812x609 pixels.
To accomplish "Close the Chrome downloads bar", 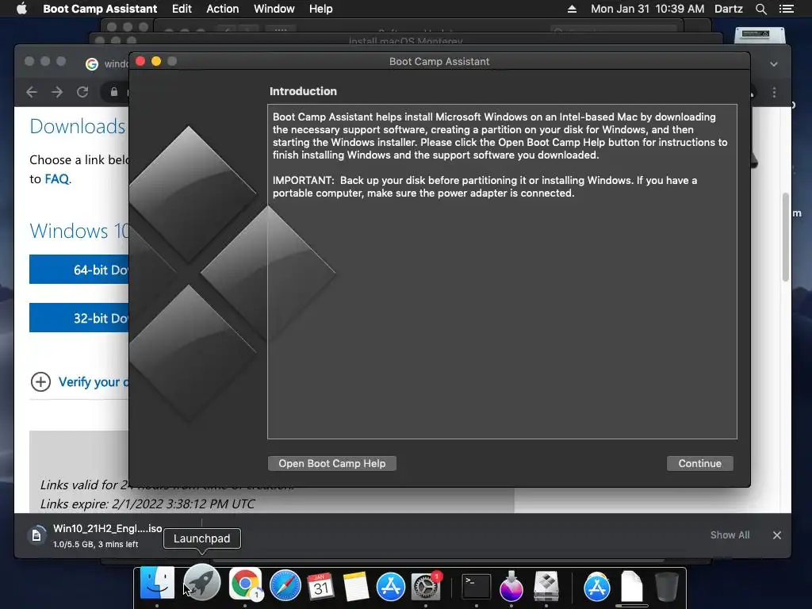I will tap(777, 535).
